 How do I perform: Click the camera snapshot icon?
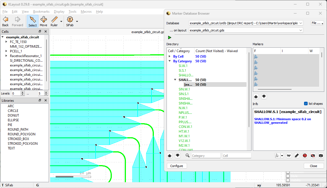321,155
